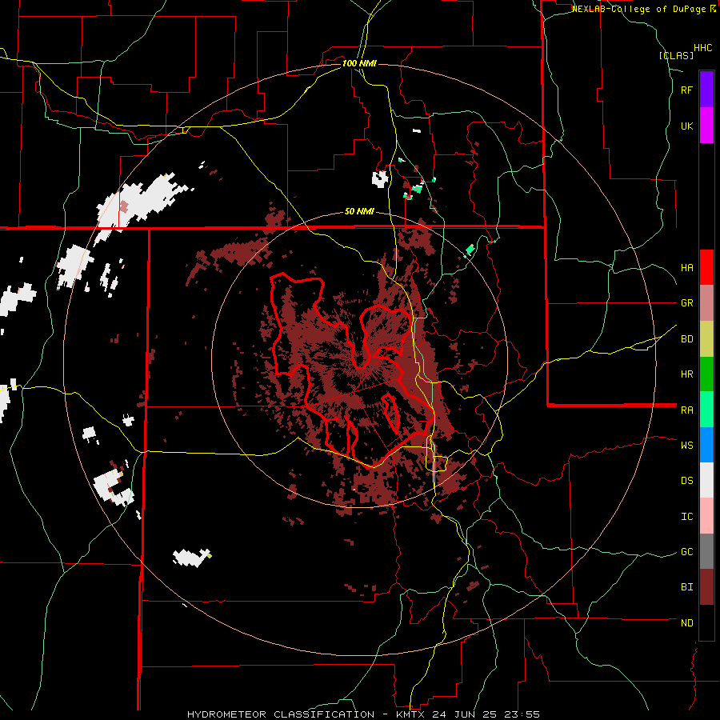The width and height of the screenshot is (720, 720).
Task: Select the yellow BD color swatch
Action: click(706, 339)
